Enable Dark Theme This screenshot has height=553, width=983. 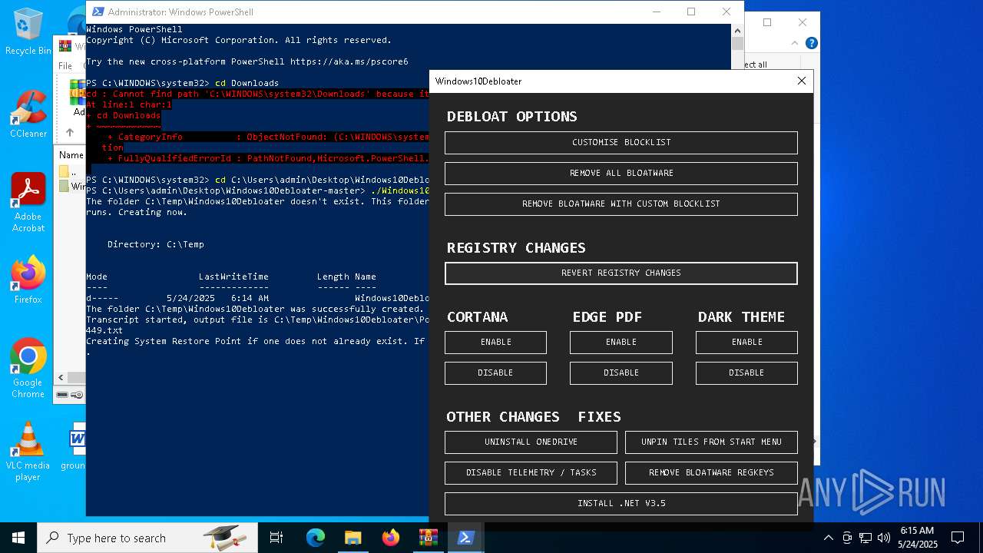click(746, 342)
